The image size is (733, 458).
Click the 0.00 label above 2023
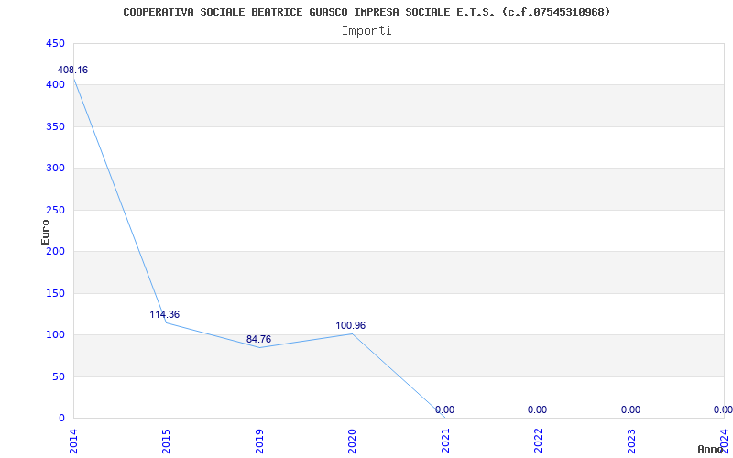[x=630, y=409]
